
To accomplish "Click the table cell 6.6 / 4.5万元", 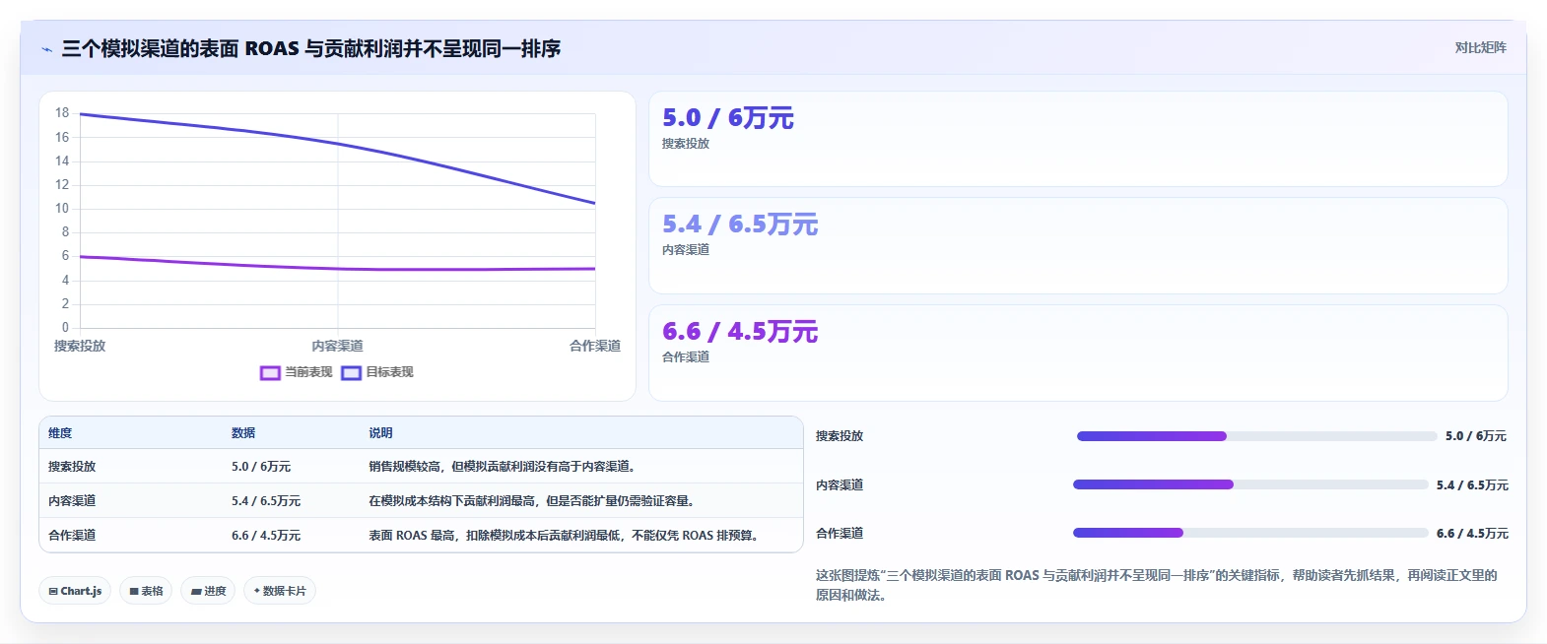I will (266, 536).
